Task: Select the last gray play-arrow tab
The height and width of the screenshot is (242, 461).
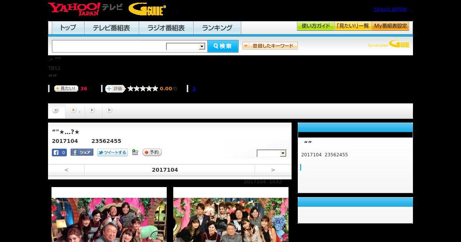Action: coord(109,110)
